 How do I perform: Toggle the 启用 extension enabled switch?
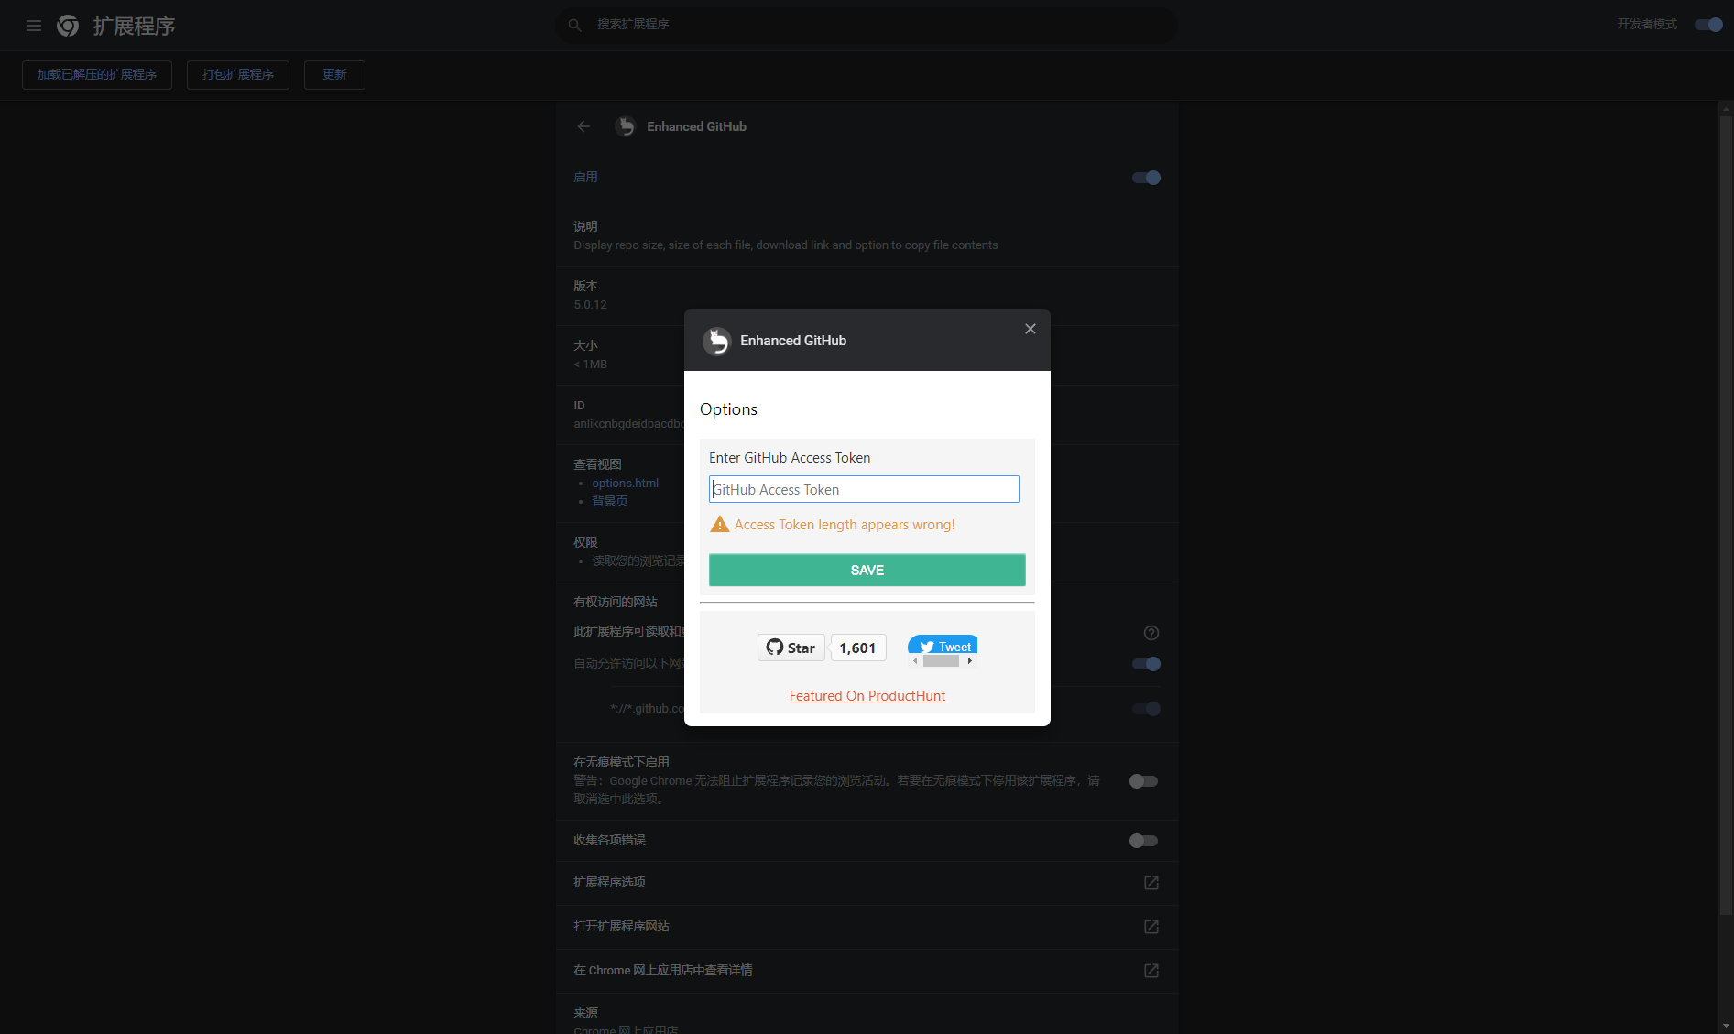(x=1146, y=178)
